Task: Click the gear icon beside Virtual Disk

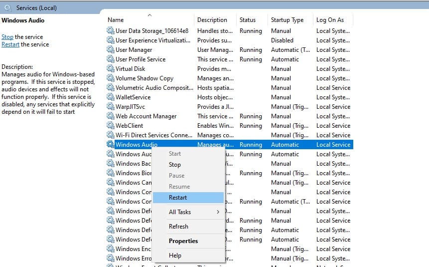Action: (x=110, y=69)
